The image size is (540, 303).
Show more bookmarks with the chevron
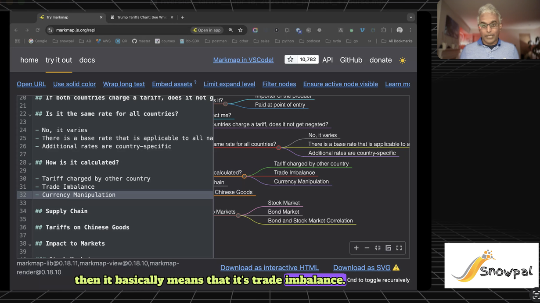(369, 41)
